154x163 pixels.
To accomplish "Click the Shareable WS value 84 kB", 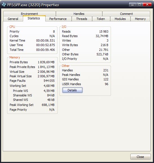I will [51, 95].
